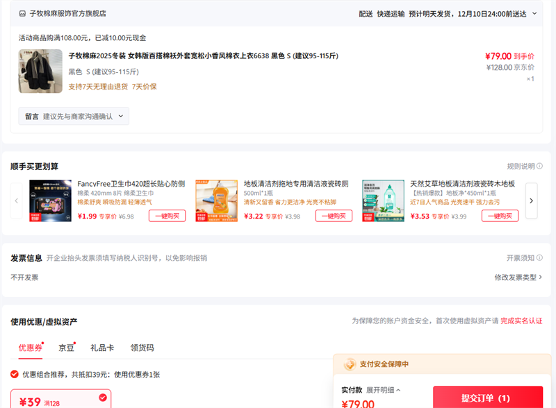Click the store icon beside 子牧棉麻服饰官方旗舰店

[x=23, y=13]
